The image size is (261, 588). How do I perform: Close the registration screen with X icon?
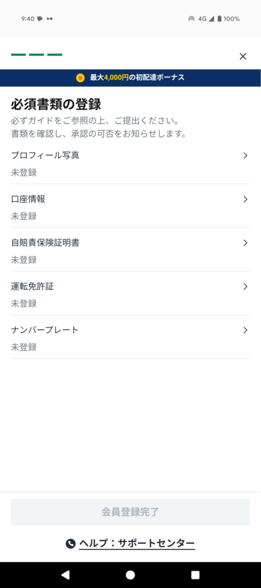pos(243,56)
